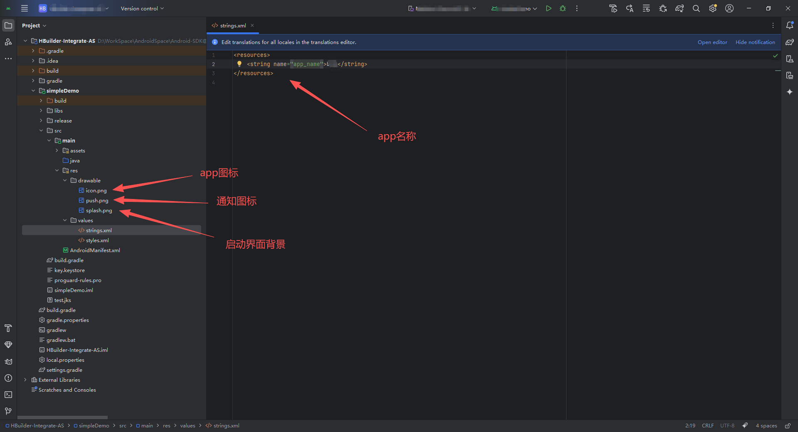798x432 pixels.
Task: Open Device Manager panel on right
Action: tap(790, 59)
